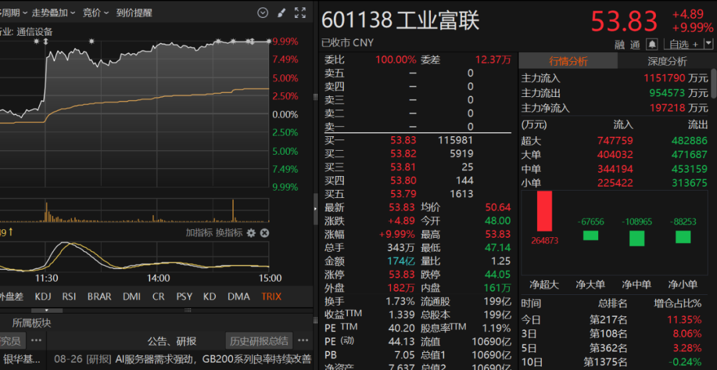The width and height of the screenshot is (717, 370).
Task: Open dropdown arrow next to 自选 +
Action: (707, 45)
